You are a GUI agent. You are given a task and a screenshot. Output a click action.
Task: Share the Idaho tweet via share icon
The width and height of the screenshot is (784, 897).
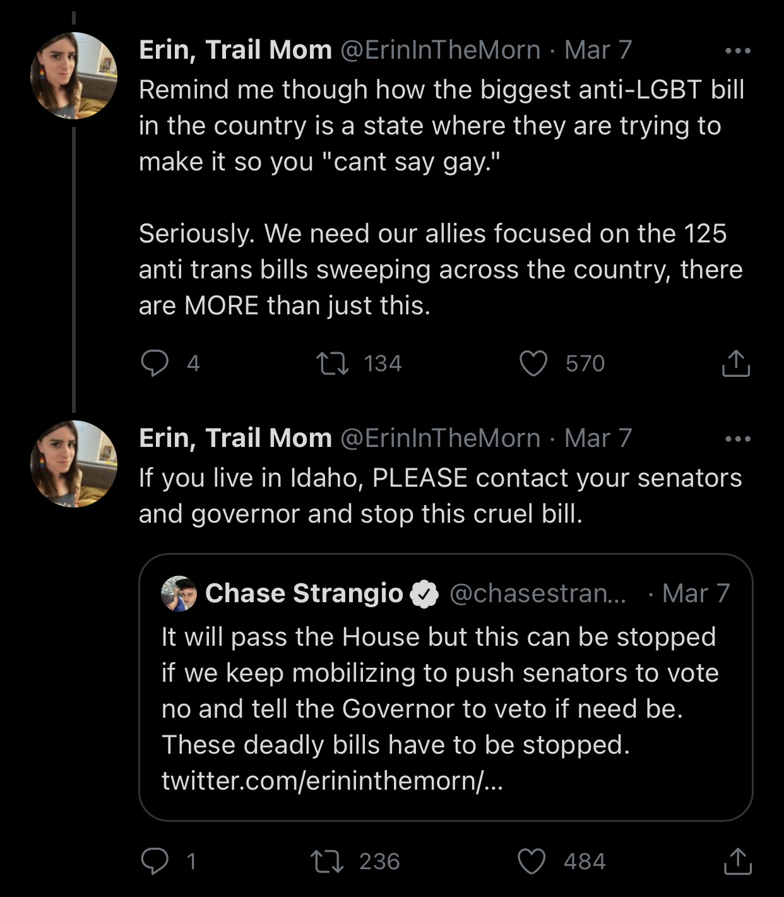737,861
